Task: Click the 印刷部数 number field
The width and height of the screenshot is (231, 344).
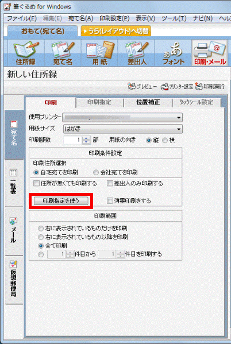Action: (72, 140)
